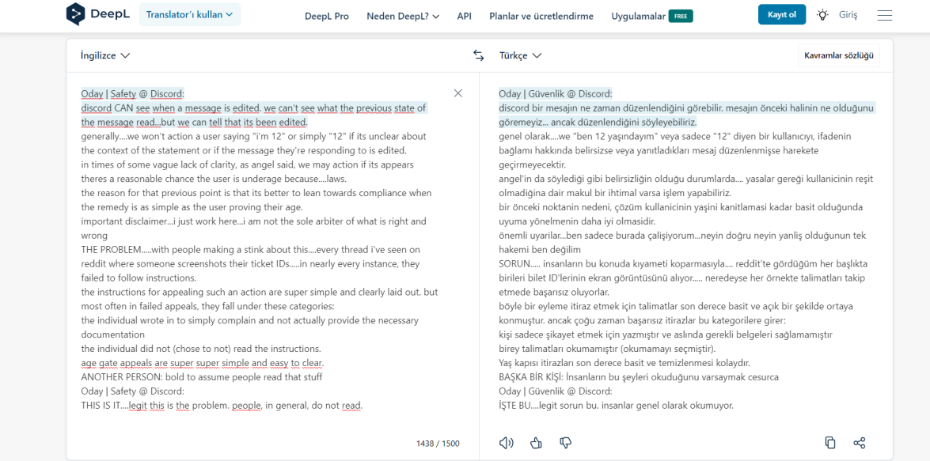930x461 pixels.
Task: Click the Giriş link
Action: (x=848, y=15)
